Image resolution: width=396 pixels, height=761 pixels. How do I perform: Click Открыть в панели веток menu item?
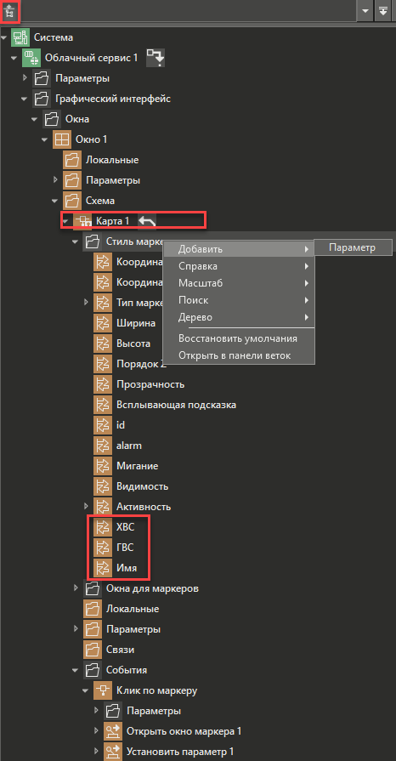[x=235, y=355]
